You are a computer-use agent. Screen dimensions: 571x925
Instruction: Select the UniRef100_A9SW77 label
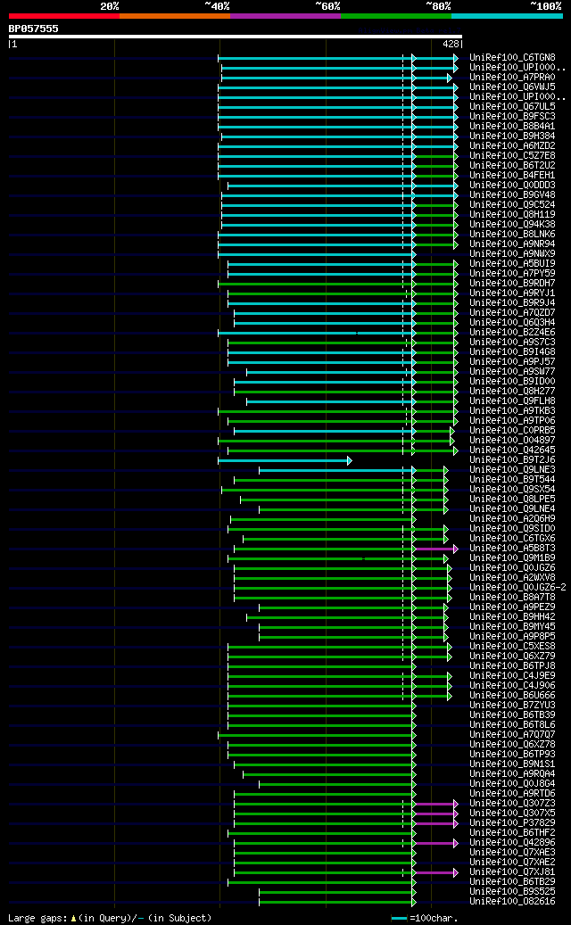(512, 371)
